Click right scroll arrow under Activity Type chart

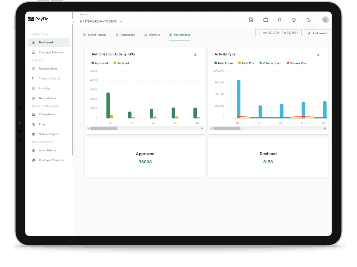tap(325, 128)
